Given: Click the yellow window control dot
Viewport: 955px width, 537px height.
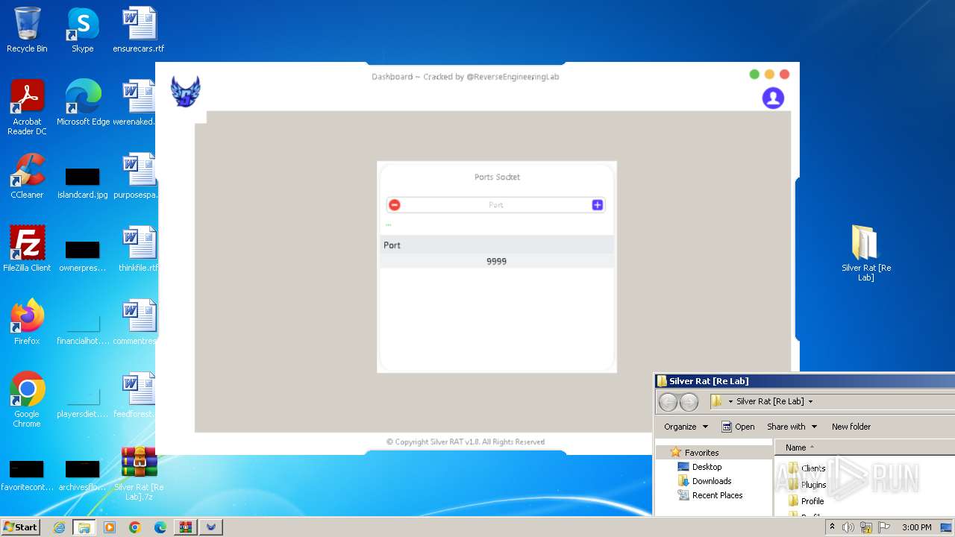Looking at the screenshot, I should point(769,74).
